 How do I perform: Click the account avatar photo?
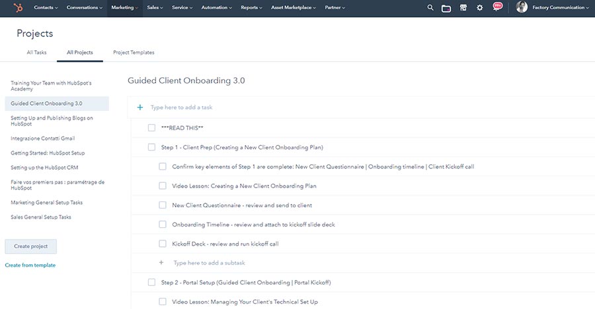click(x=522, y=7)
